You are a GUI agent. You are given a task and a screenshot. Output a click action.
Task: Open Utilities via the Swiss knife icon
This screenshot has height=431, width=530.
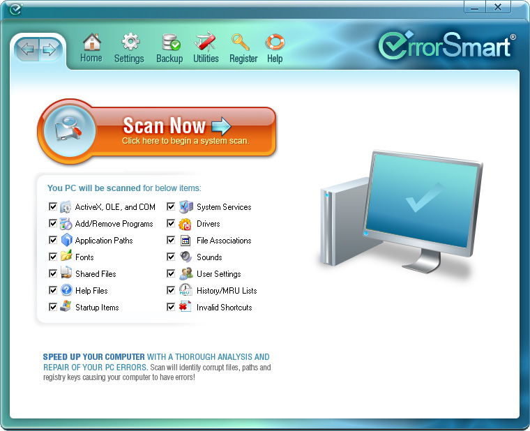(x=205, y=42)
